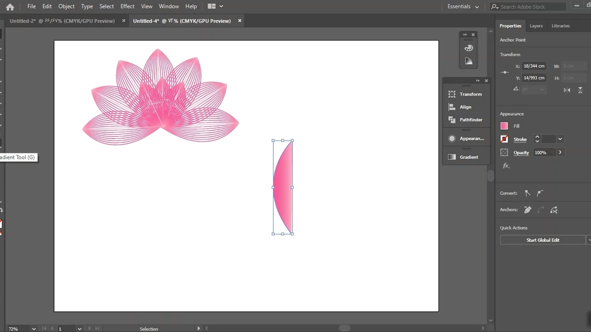The width and height of the screenshot is (591, 332).
Task: Click the underlined Stroke label link
Action: tap(520, 139)
